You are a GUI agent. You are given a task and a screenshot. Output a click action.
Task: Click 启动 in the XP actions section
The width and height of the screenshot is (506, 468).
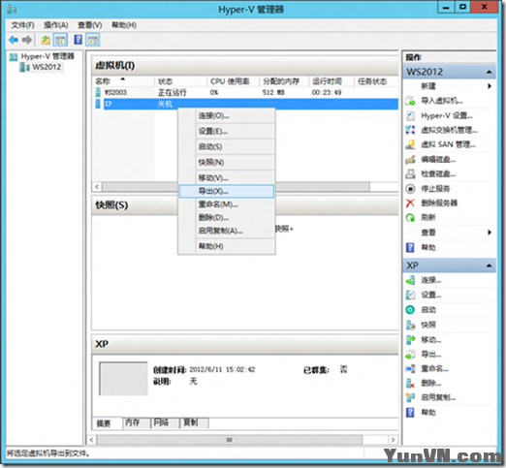[x=428, y=310]
